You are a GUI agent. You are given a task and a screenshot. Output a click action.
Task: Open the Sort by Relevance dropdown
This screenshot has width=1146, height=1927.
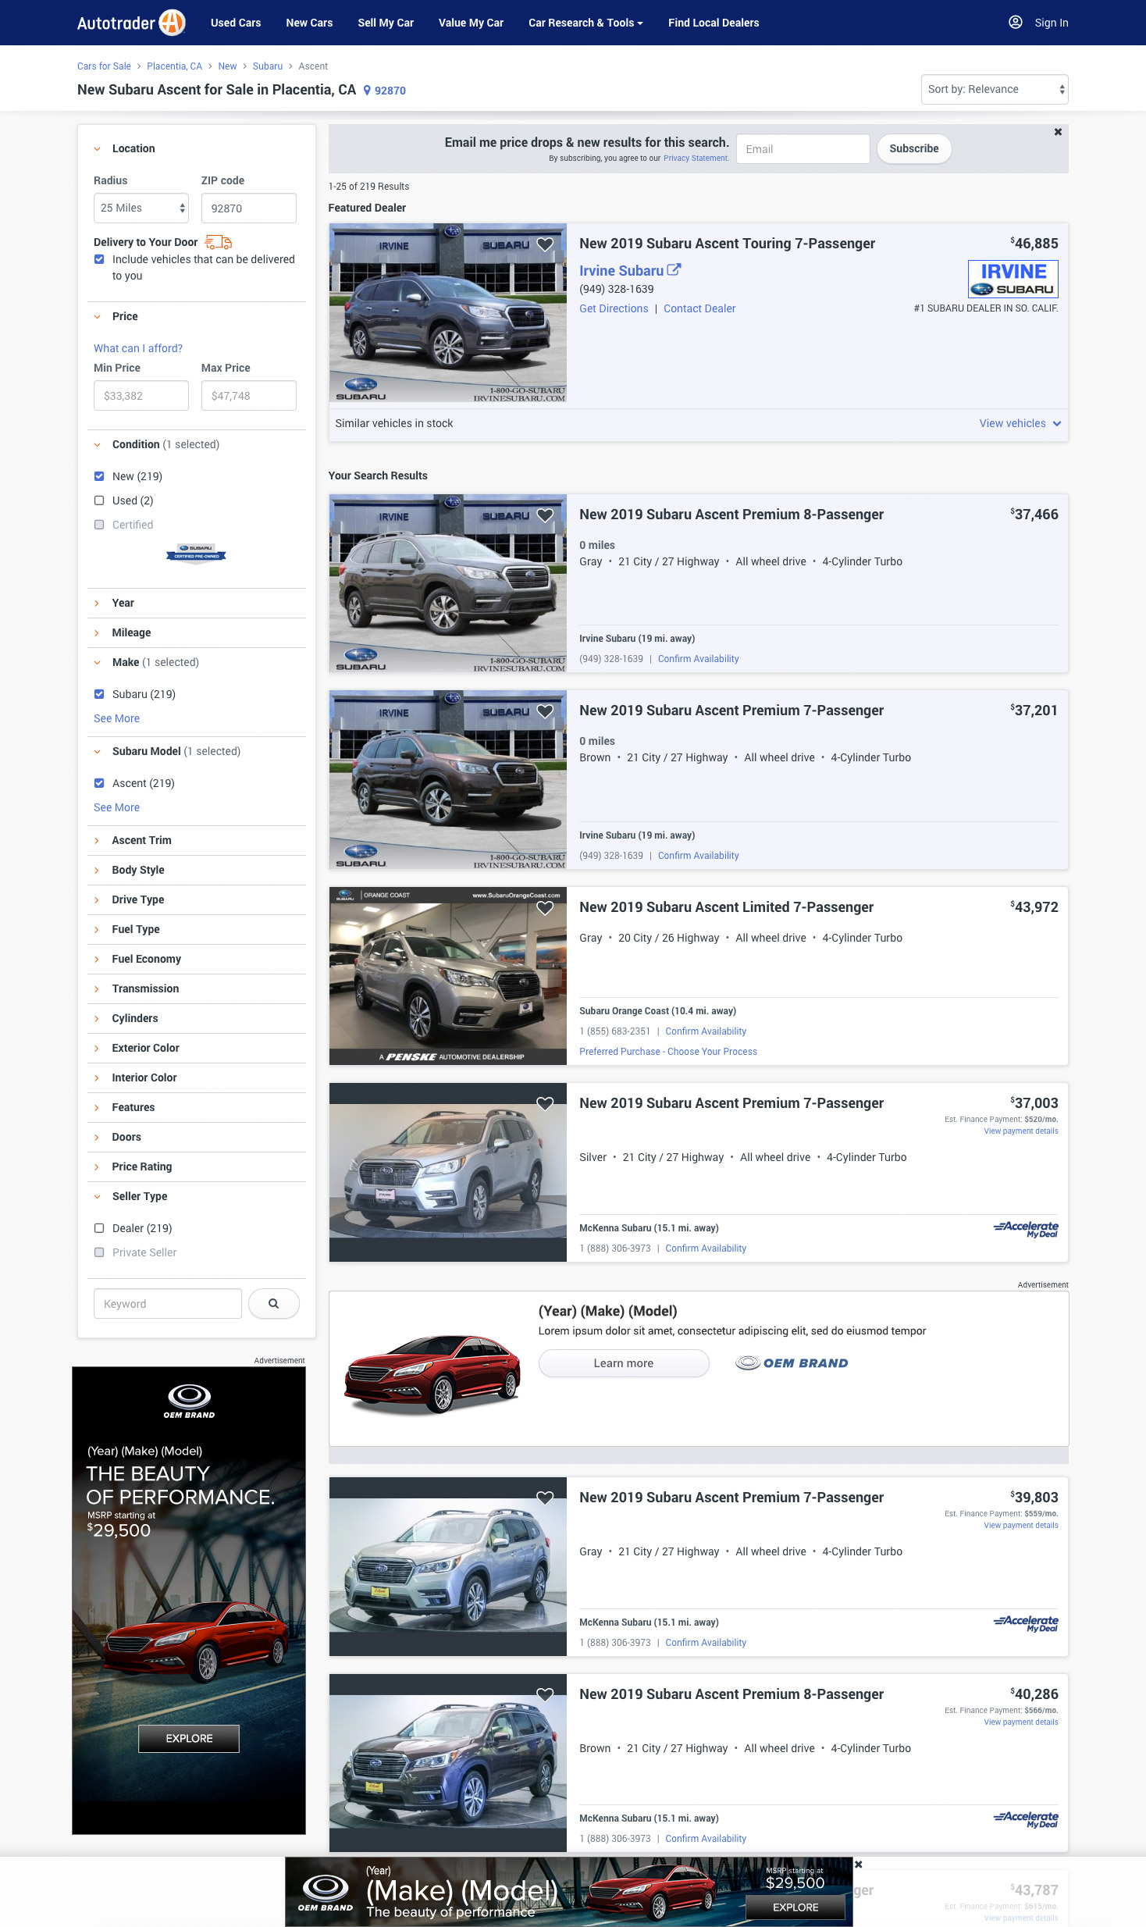[995, 89]
